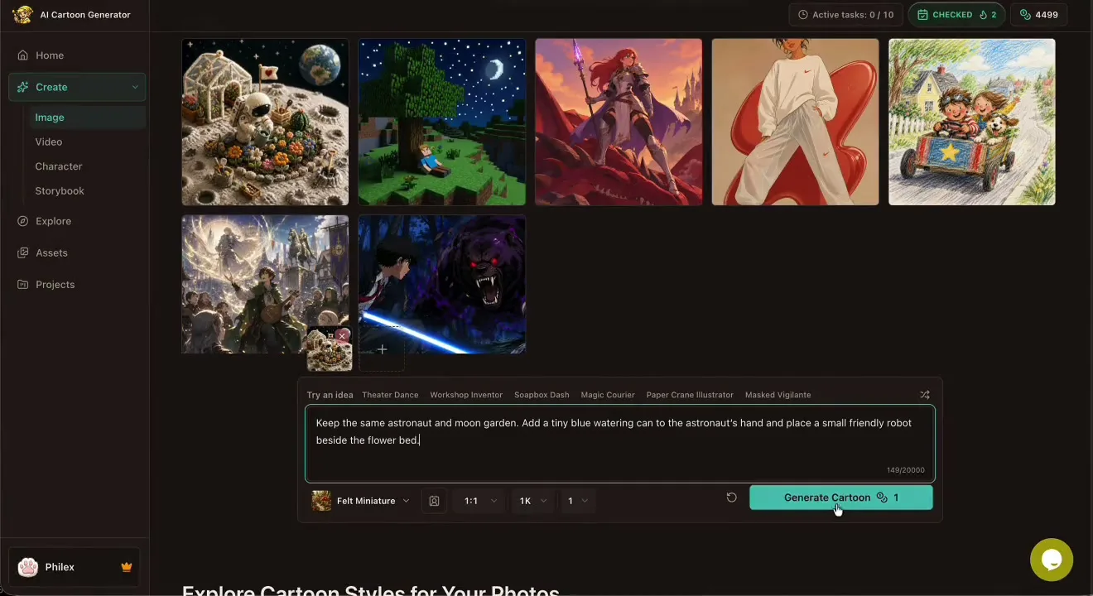The image size is (1093, 596).
Task: Collapse the Create menu chevron
Action: click(x=135, y=87)
